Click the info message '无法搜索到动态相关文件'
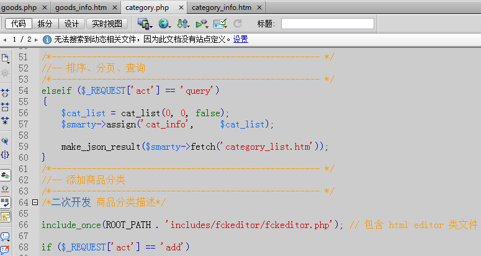Screen dimensions: 481x256 click(95, 39)
